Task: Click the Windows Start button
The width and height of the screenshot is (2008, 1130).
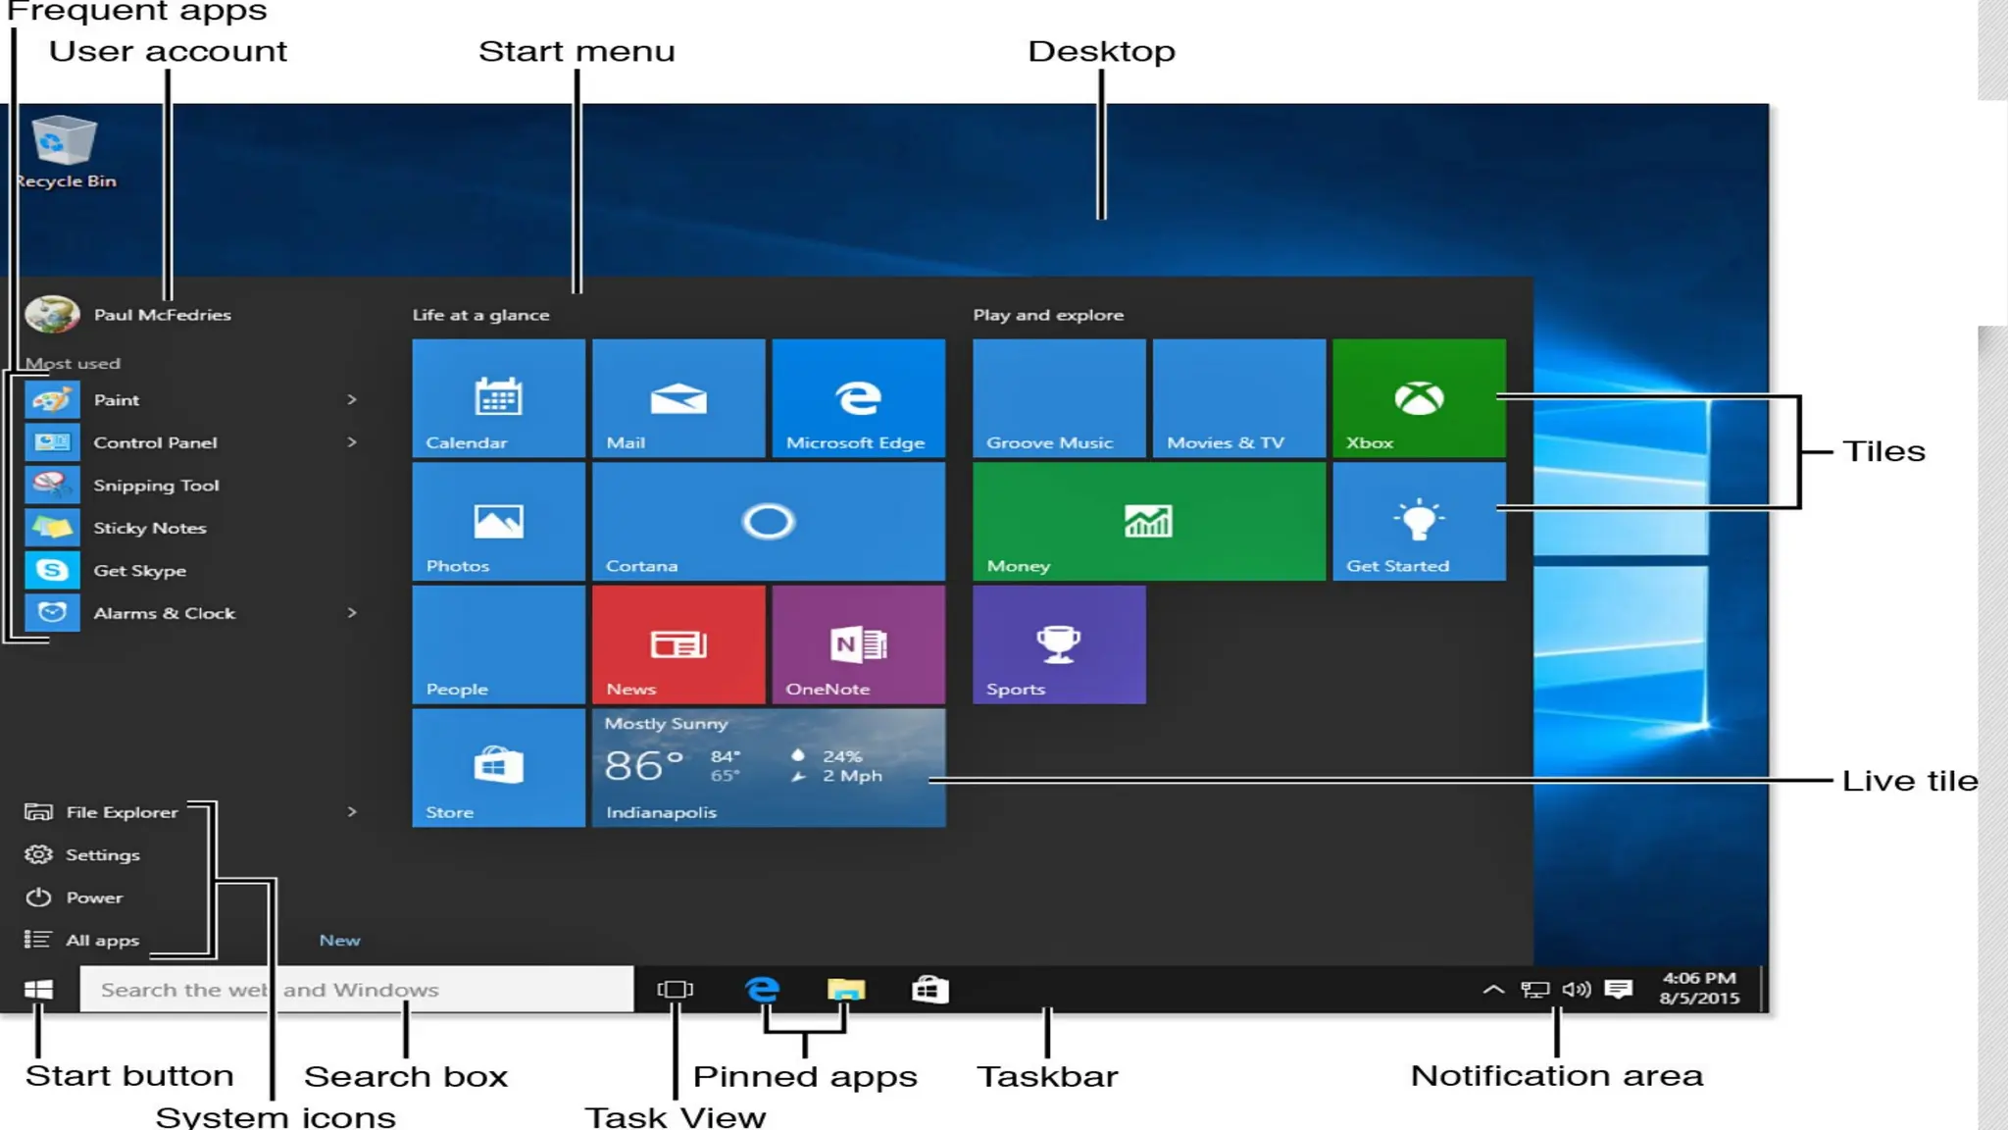Action: tap(38, 990)
